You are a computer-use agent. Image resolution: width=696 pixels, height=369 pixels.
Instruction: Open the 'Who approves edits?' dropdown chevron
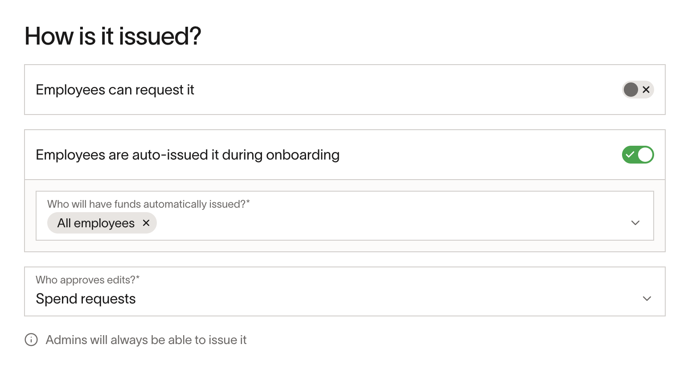647,299
